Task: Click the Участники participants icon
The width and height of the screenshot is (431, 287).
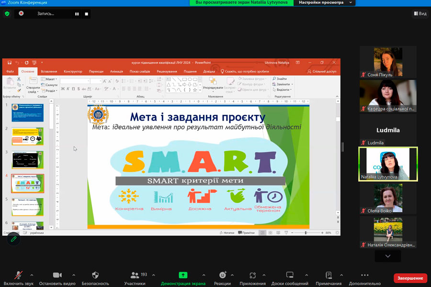Action: point(135,275)
